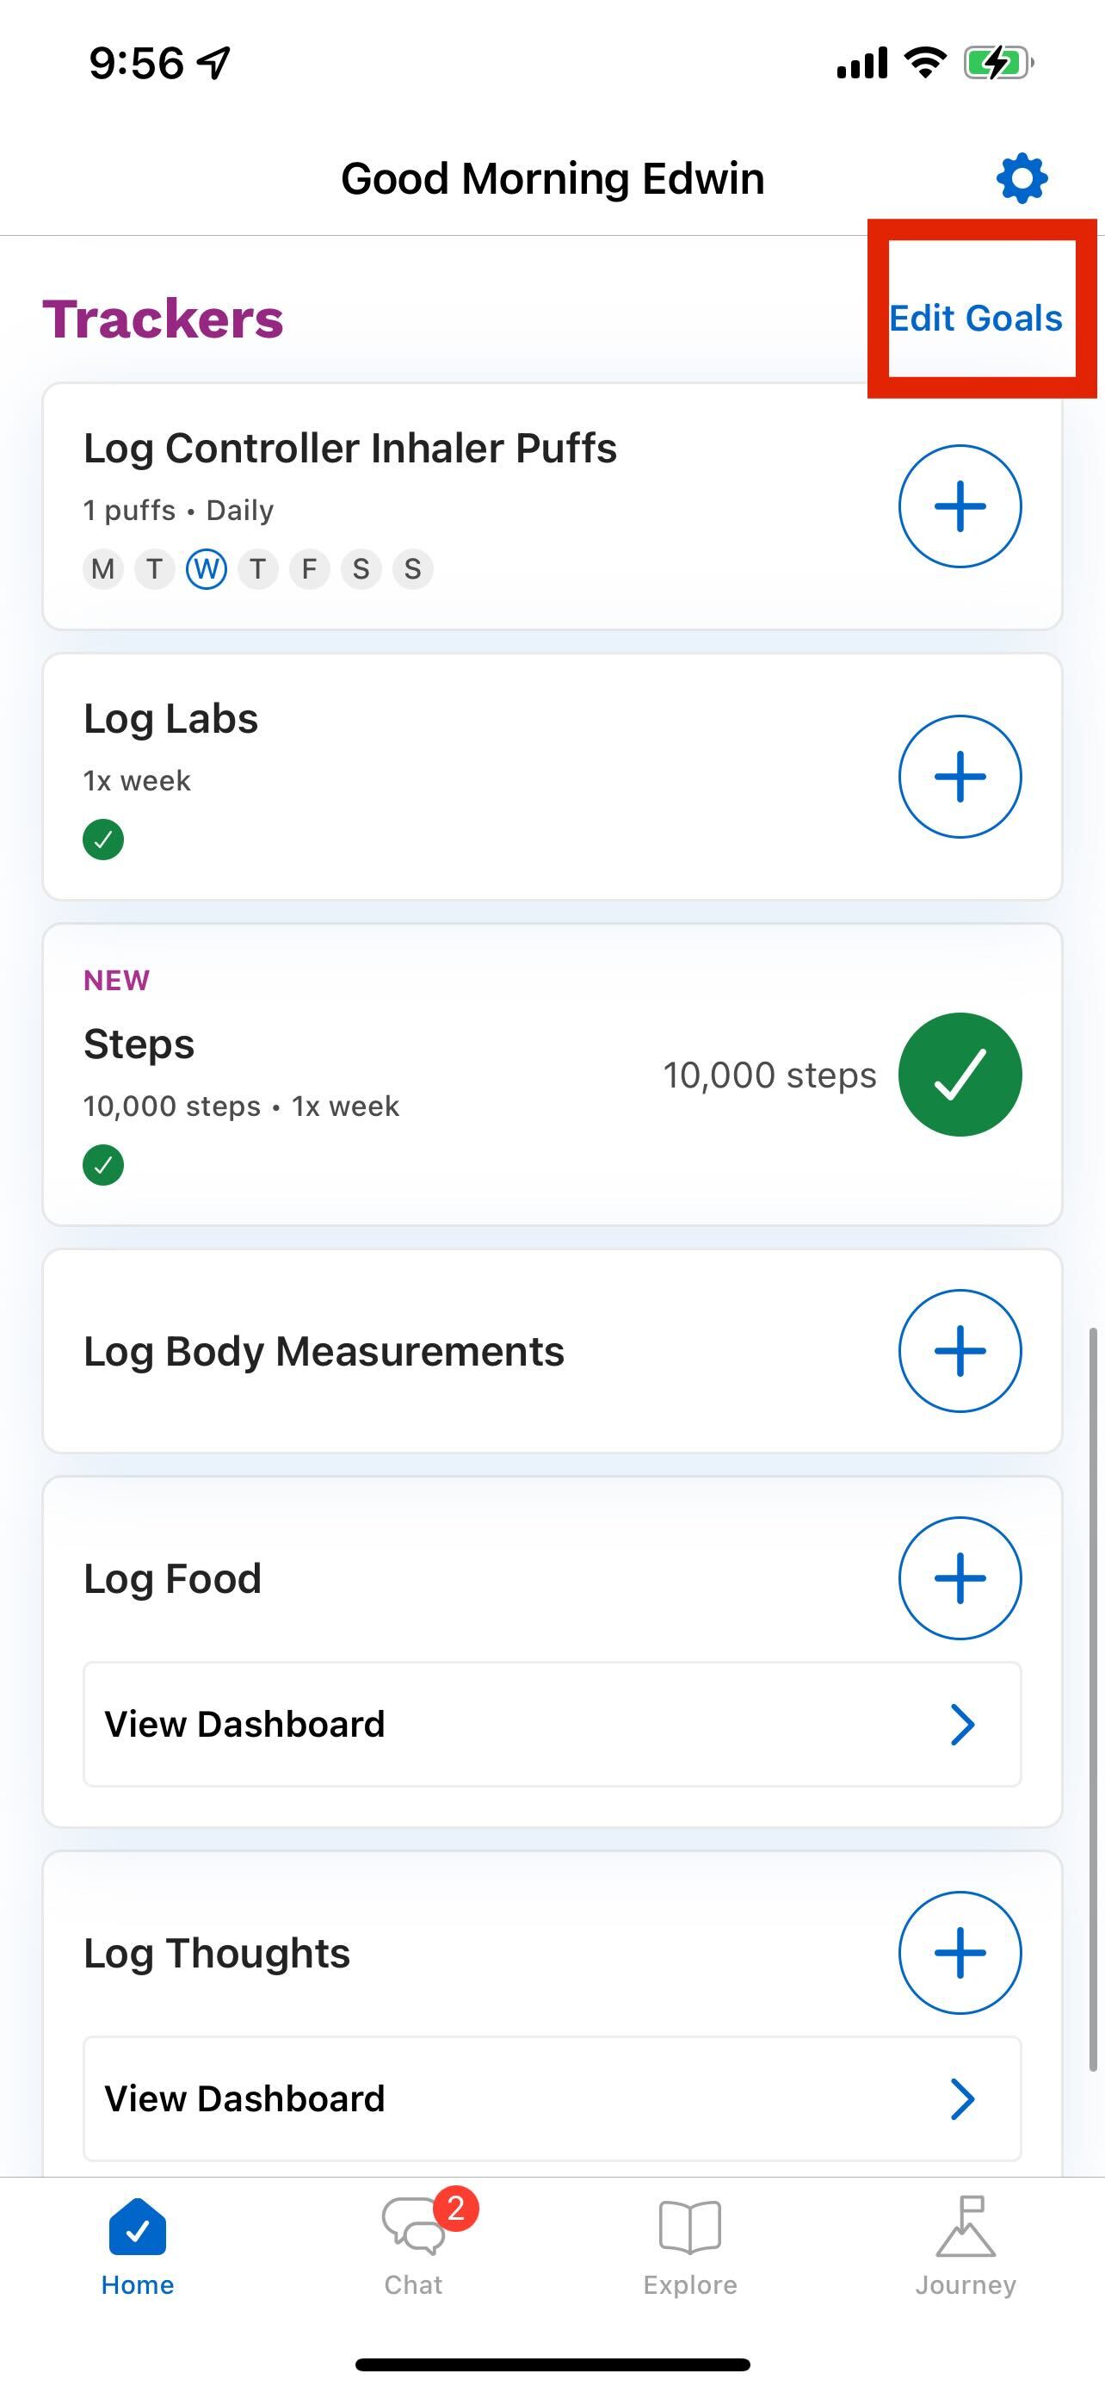The image size is (1105, 2392).
Task: Switch to the Journey tab
Action: [965, 2246]
